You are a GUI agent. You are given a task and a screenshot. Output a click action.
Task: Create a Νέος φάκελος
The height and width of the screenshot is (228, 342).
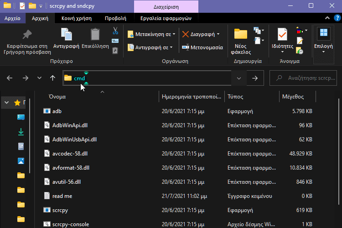(x=241, y=41)
